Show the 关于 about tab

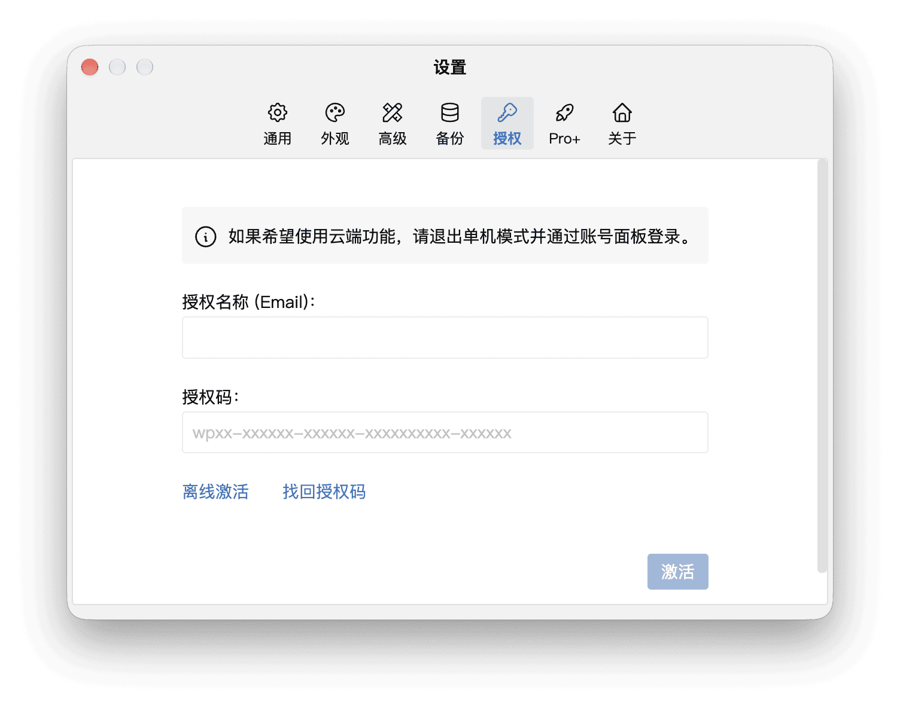(x=622, y=124)
